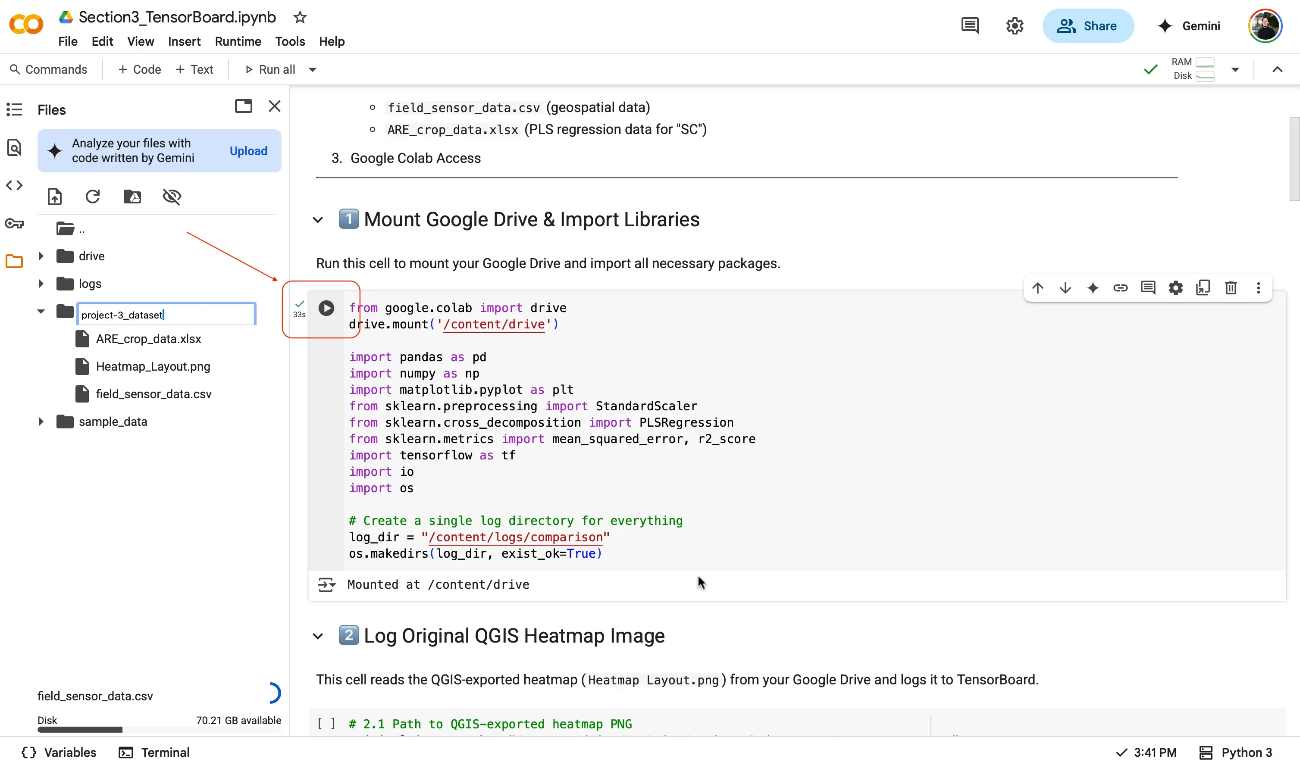The height and width of the screenshot is (768, 1300).
Task: Select Heatmap_Layout.png file
Action: [x=153, y=366]
